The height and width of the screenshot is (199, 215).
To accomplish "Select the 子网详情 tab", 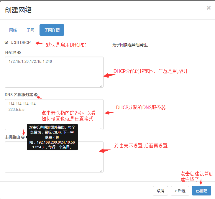I will (52, 30).
